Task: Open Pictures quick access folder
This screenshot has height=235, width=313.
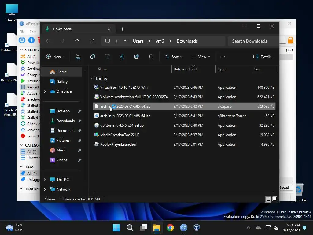Action: [x=63, y=140]
